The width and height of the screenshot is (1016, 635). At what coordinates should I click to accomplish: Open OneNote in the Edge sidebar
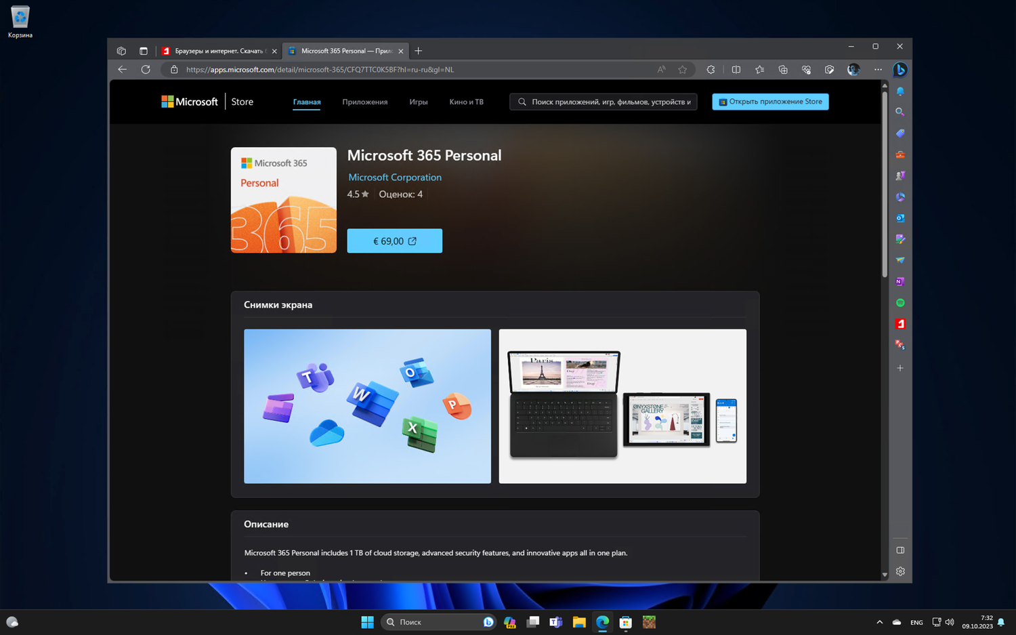point(900,281)
